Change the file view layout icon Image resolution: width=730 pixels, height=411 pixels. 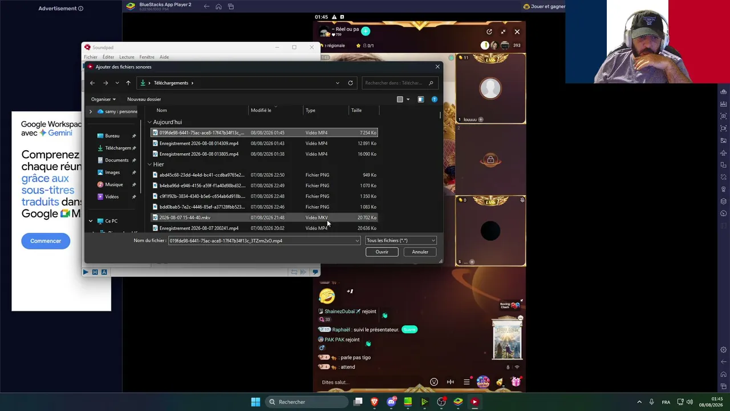pos(400,99)
